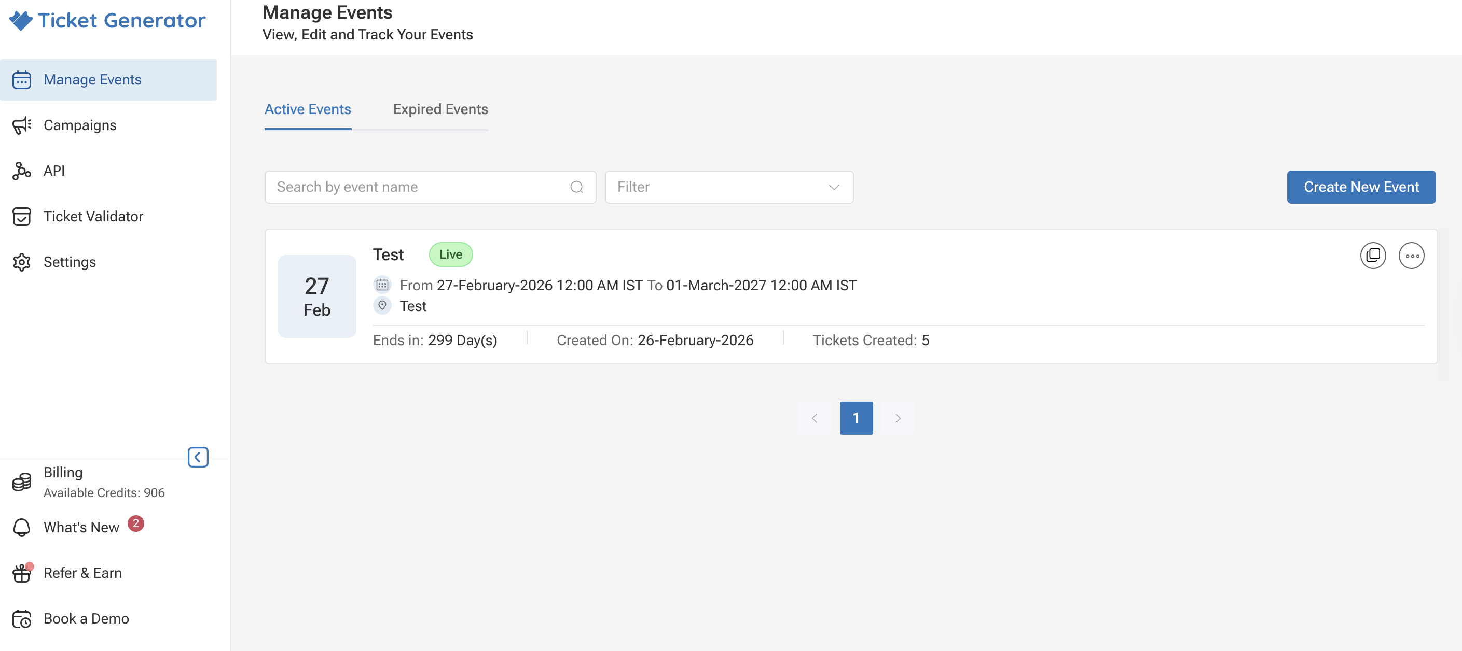Click the Settings gear icon
This screenshot has width=1462, height=651.
[22, 262]
